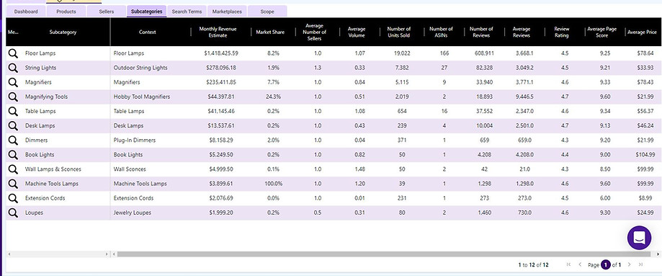The width and height of the screenshot is (662, 276).
Task: Click scroll right arrow of table scrollbar
Action: (x=658, y=254)
